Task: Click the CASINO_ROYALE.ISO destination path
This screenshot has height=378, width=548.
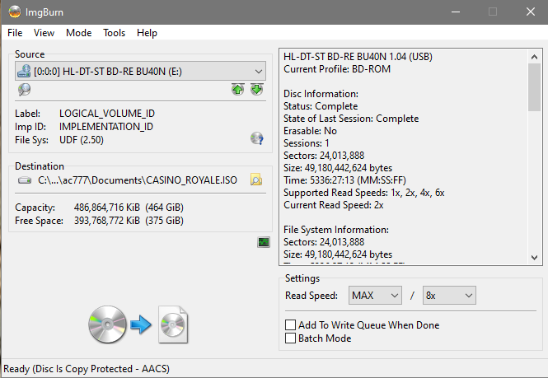Action: click(x=138, y=180)
